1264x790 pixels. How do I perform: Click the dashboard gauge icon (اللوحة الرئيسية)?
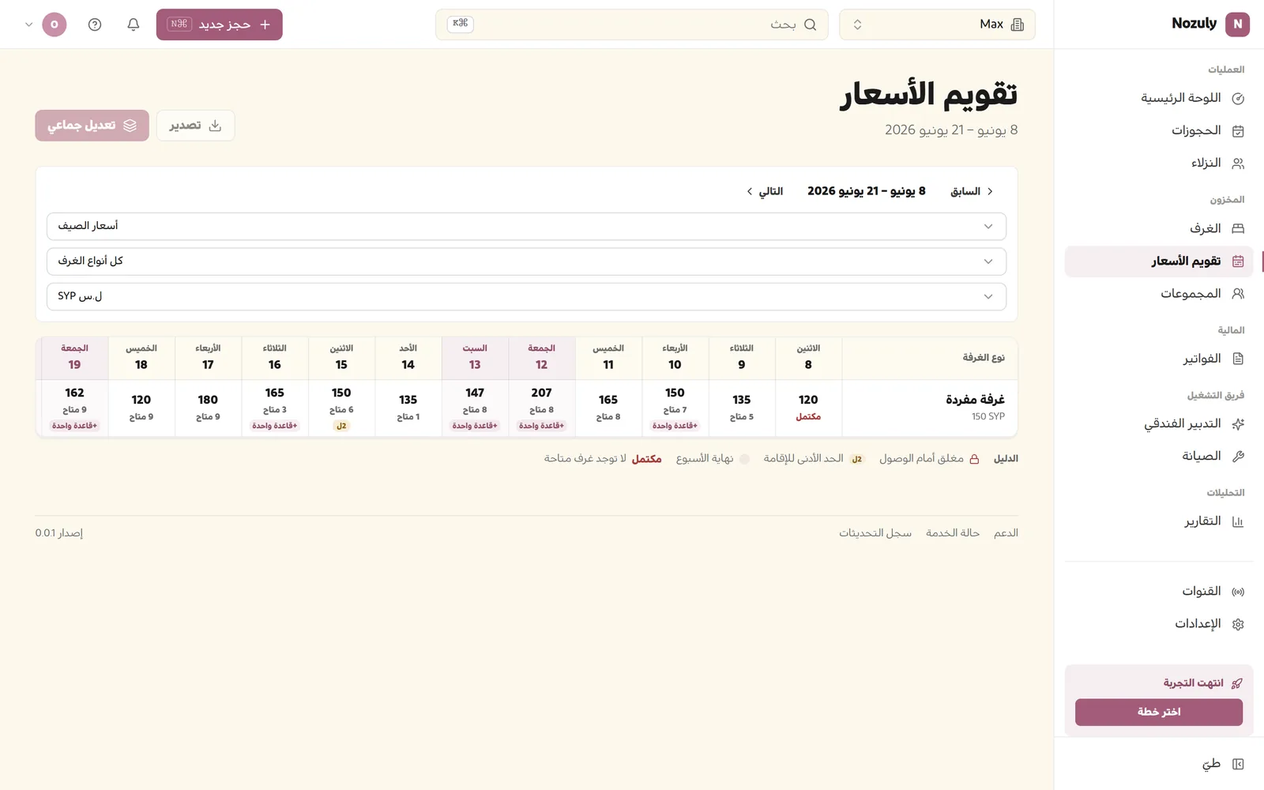click(1238, 99)
